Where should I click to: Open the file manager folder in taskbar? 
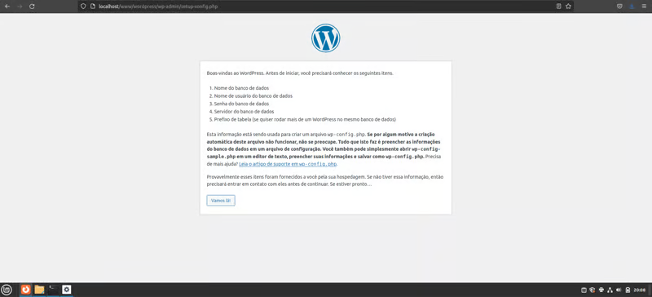click(x=39, y=290)
